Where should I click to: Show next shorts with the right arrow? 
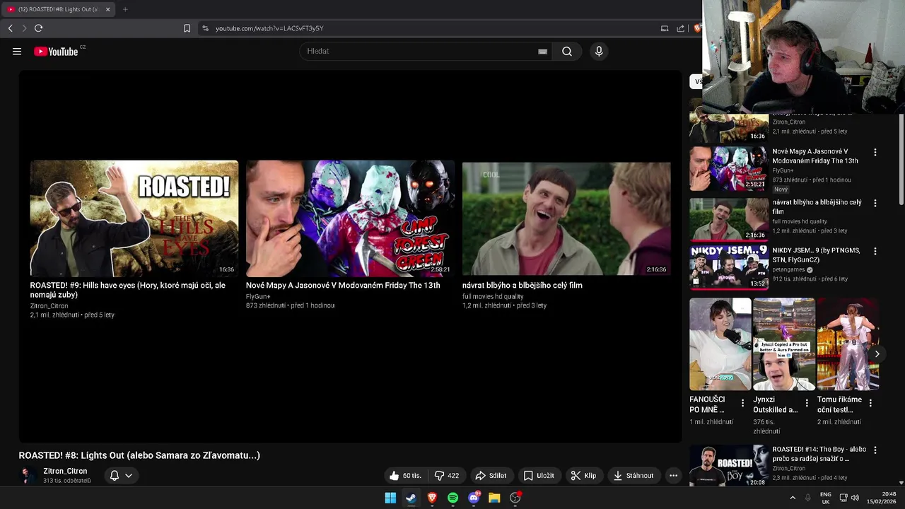click(877, 354)
